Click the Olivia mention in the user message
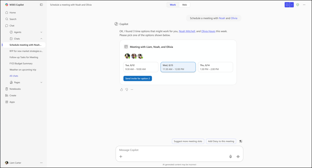The height and width of the screenshot is (168, 312). (234, 18)
